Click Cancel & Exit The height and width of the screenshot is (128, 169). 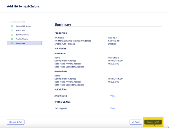[16, 122]
